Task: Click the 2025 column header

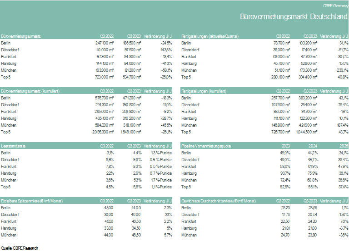Action: tap(344, 146)
